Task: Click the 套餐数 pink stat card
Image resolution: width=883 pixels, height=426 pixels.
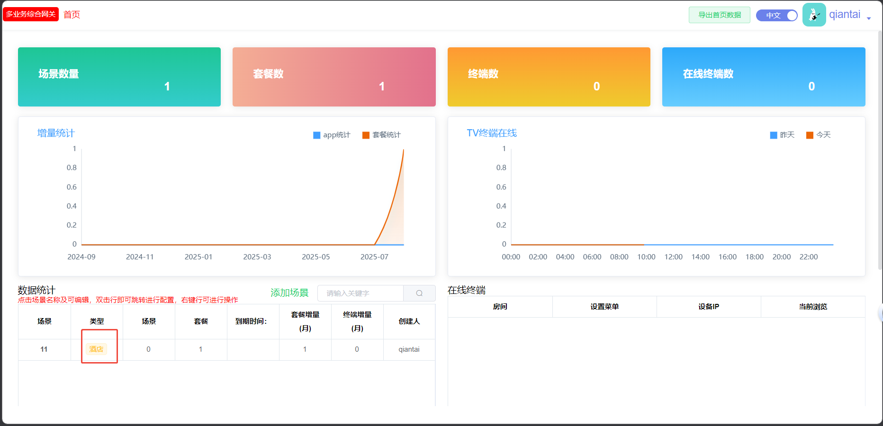Action: click(x=334, y=77)
